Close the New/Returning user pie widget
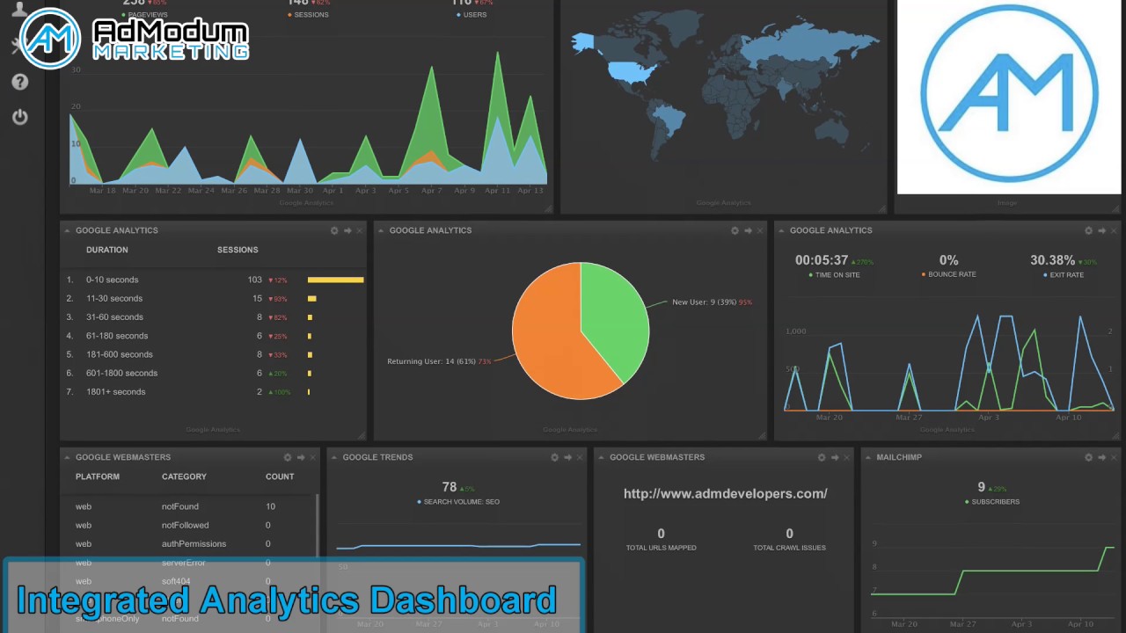This screenshot has height=633, width=1126. [x=759, y=230]
